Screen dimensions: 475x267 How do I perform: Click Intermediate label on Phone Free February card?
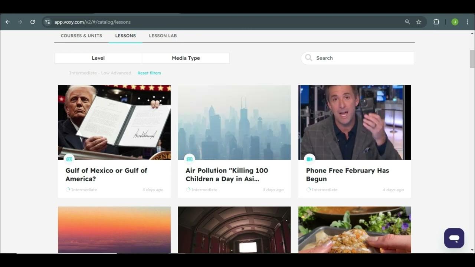[x=325, y=190]
